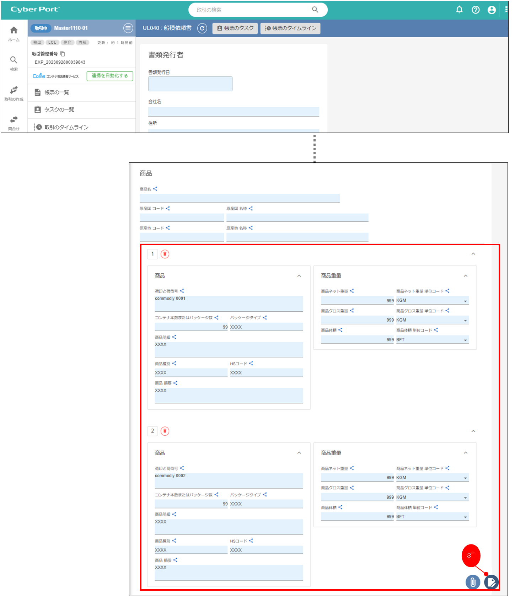Open 帳票の一覧 in the side menu

click(57, 92)
